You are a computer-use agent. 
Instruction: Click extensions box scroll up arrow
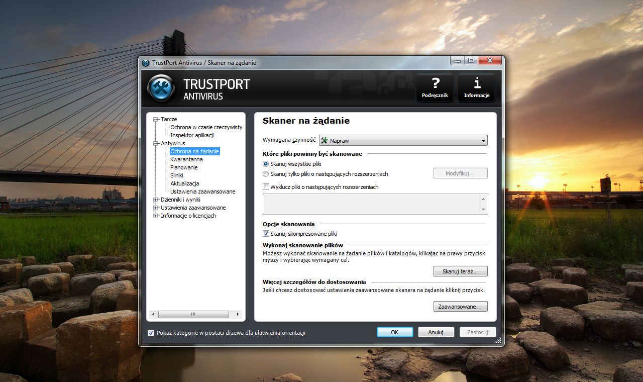[x=483, y=199]
